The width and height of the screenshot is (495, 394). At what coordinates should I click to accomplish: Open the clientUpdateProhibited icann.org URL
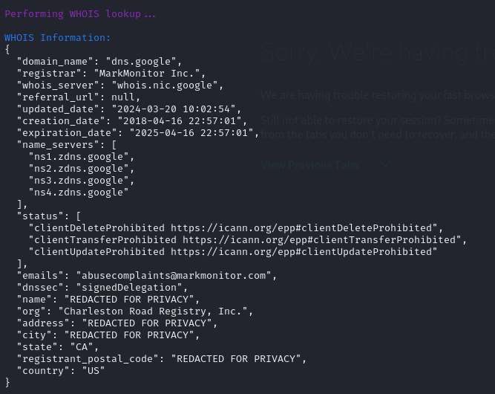301,252
